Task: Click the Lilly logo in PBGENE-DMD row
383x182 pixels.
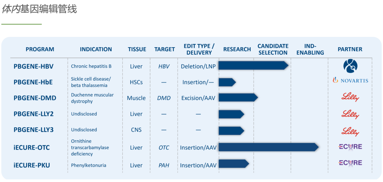Action: pos(350,98)
